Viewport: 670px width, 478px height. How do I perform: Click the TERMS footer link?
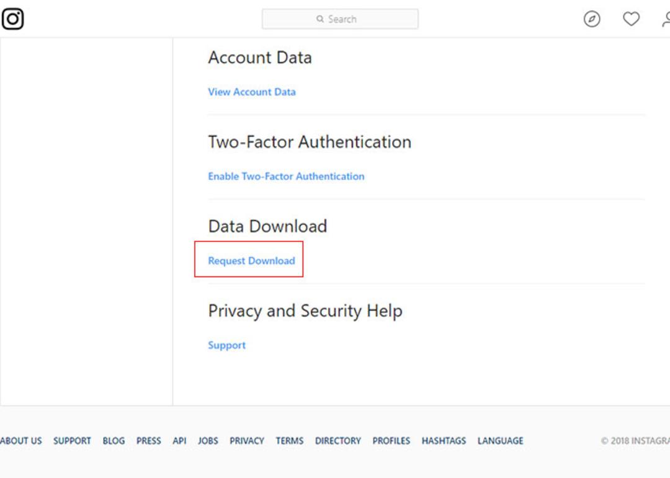pos(290,441)
